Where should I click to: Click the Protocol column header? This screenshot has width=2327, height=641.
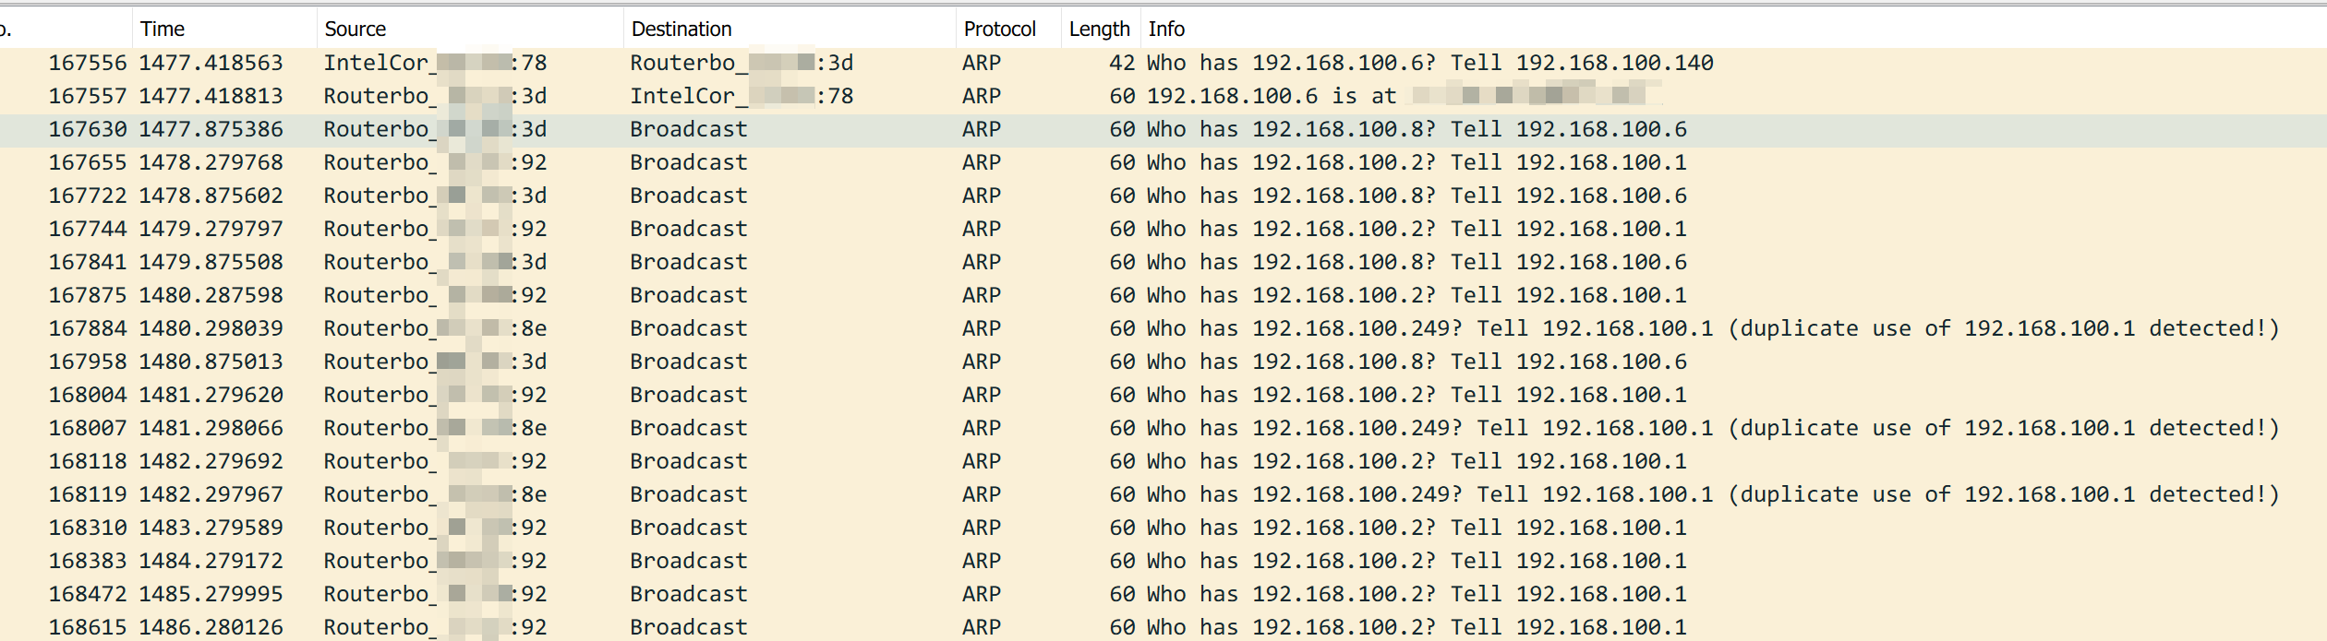click(1000, 30)
